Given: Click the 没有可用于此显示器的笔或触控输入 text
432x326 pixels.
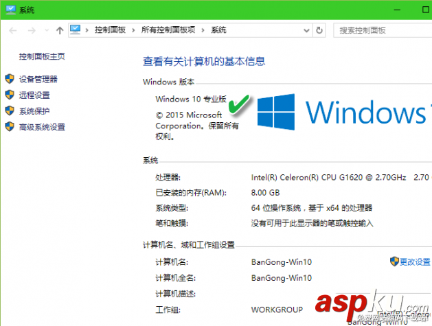Looking at the screenshot, I should click(312, 223).
